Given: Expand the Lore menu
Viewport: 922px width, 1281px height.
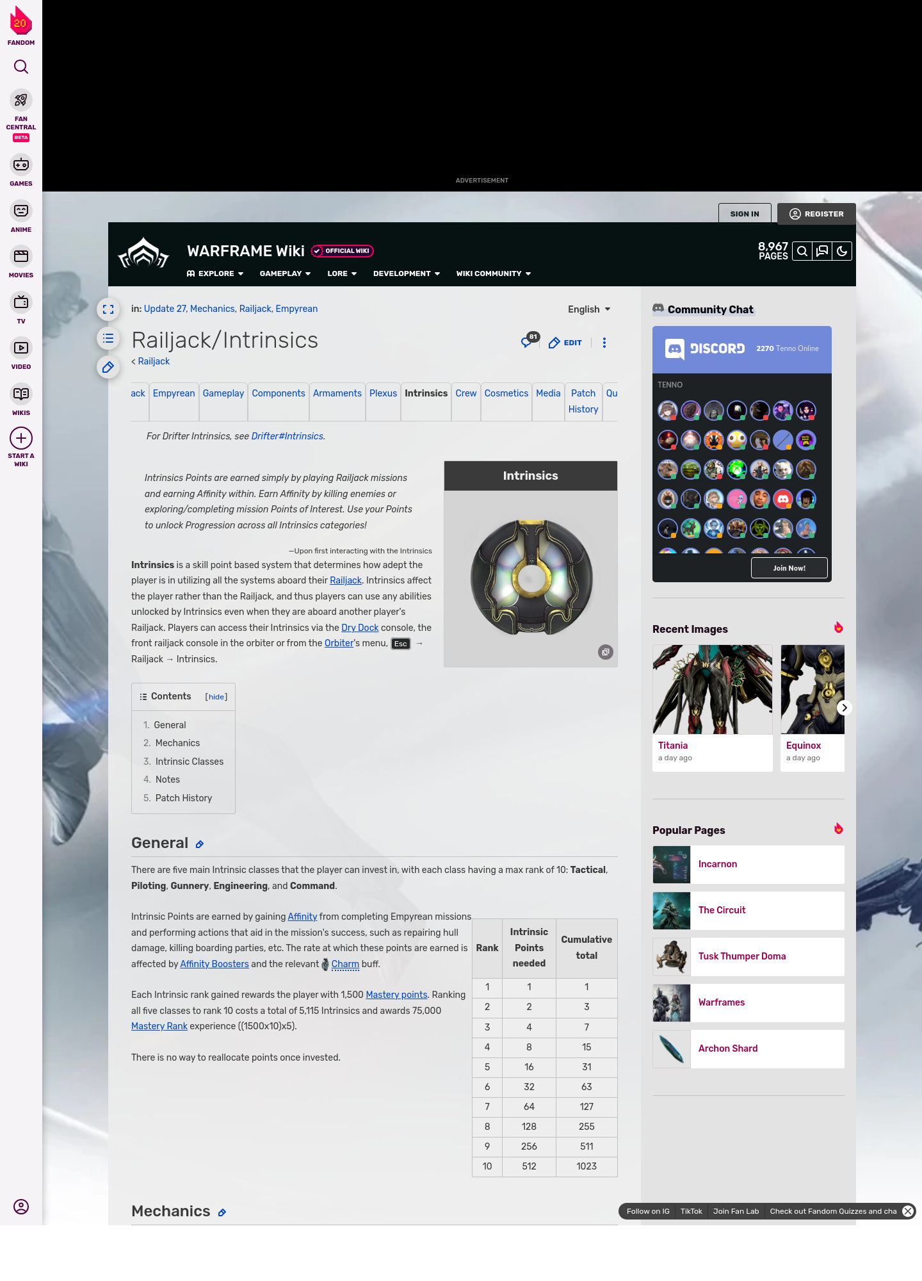Looking at the screenshot, I should click(x=342, y=273).
